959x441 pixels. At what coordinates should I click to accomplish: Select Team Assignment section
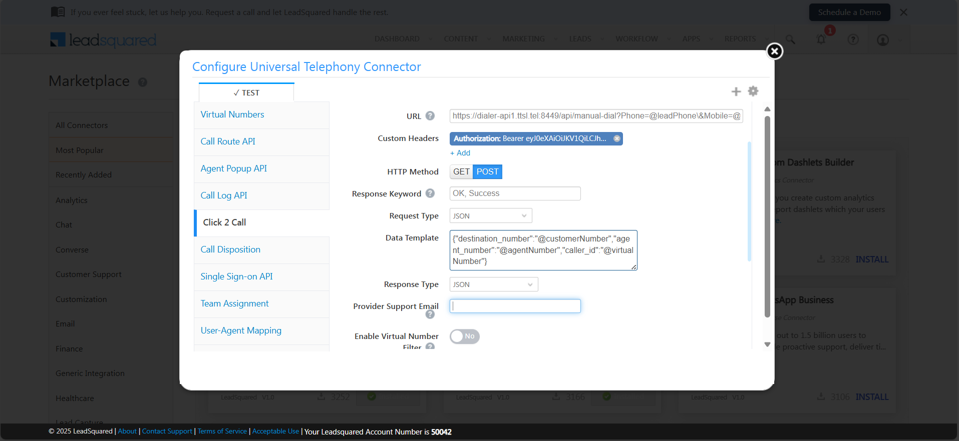[261, 304]
